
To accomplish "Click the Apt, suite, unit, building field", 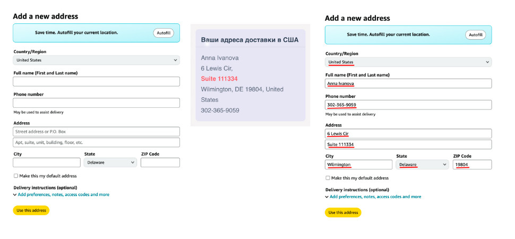I will pyautogui.click(x=96, y=142).
